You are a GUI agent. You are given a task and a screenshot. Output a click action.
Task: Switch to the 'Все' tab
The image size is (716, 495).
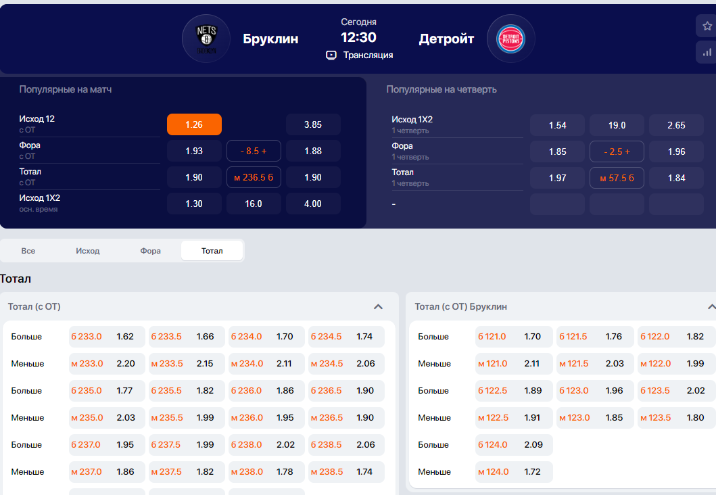[28, 251]
